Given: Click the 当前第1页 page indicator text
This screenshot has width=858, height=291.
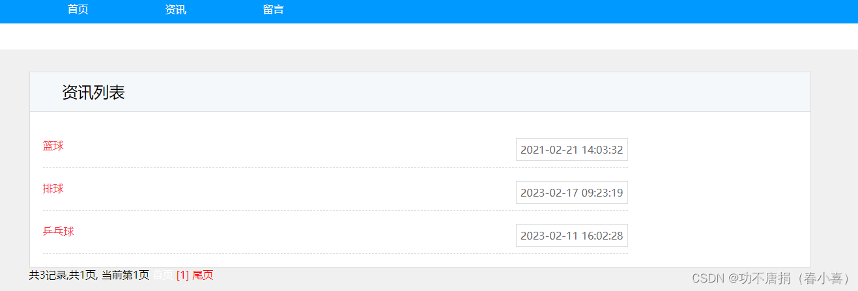Looking at the screenshot, I should [125, 275].
